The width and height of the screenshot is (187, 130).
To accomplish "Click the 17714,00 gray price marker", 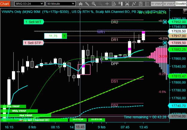I will pos(177,116).
